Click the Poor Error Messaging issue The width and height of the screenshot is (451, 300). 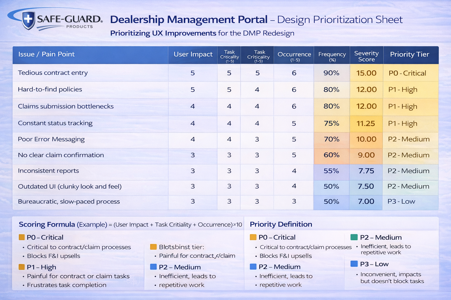pyautogui.click(x=51, y=139)
